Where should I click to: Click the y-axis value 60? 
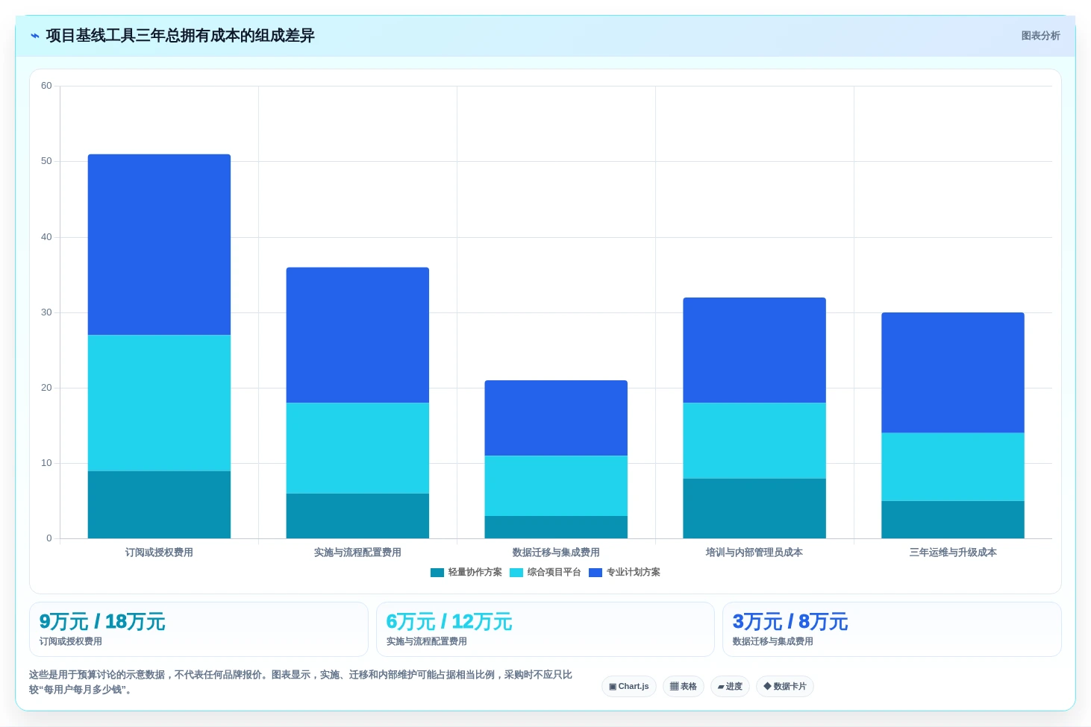(x=46, y=86)
